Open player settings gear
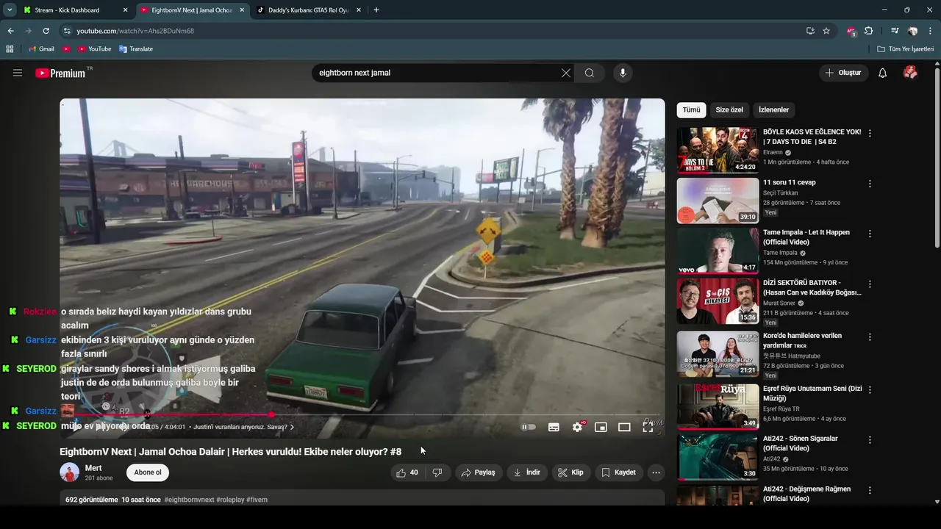This screenshot has width=941, height=529. [578, 427]
